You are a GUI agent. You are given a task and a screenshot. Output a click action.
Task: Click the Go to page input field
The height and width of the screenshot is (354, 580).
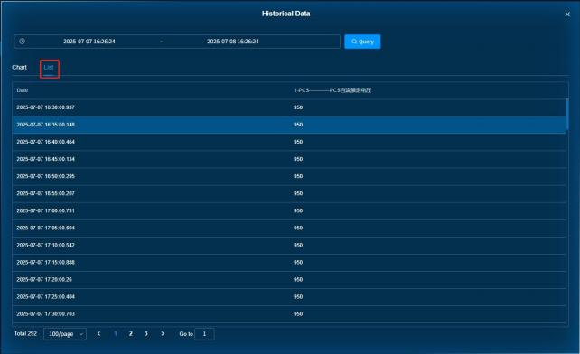point(204,334)
